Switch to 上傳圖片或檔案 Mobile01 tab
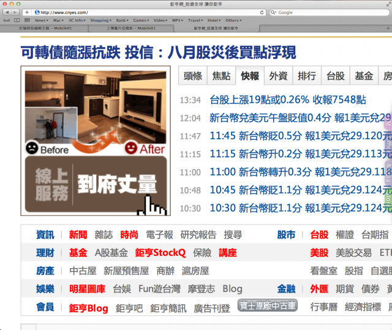This screenshot has height=330, width=392. tap(131, 28)
